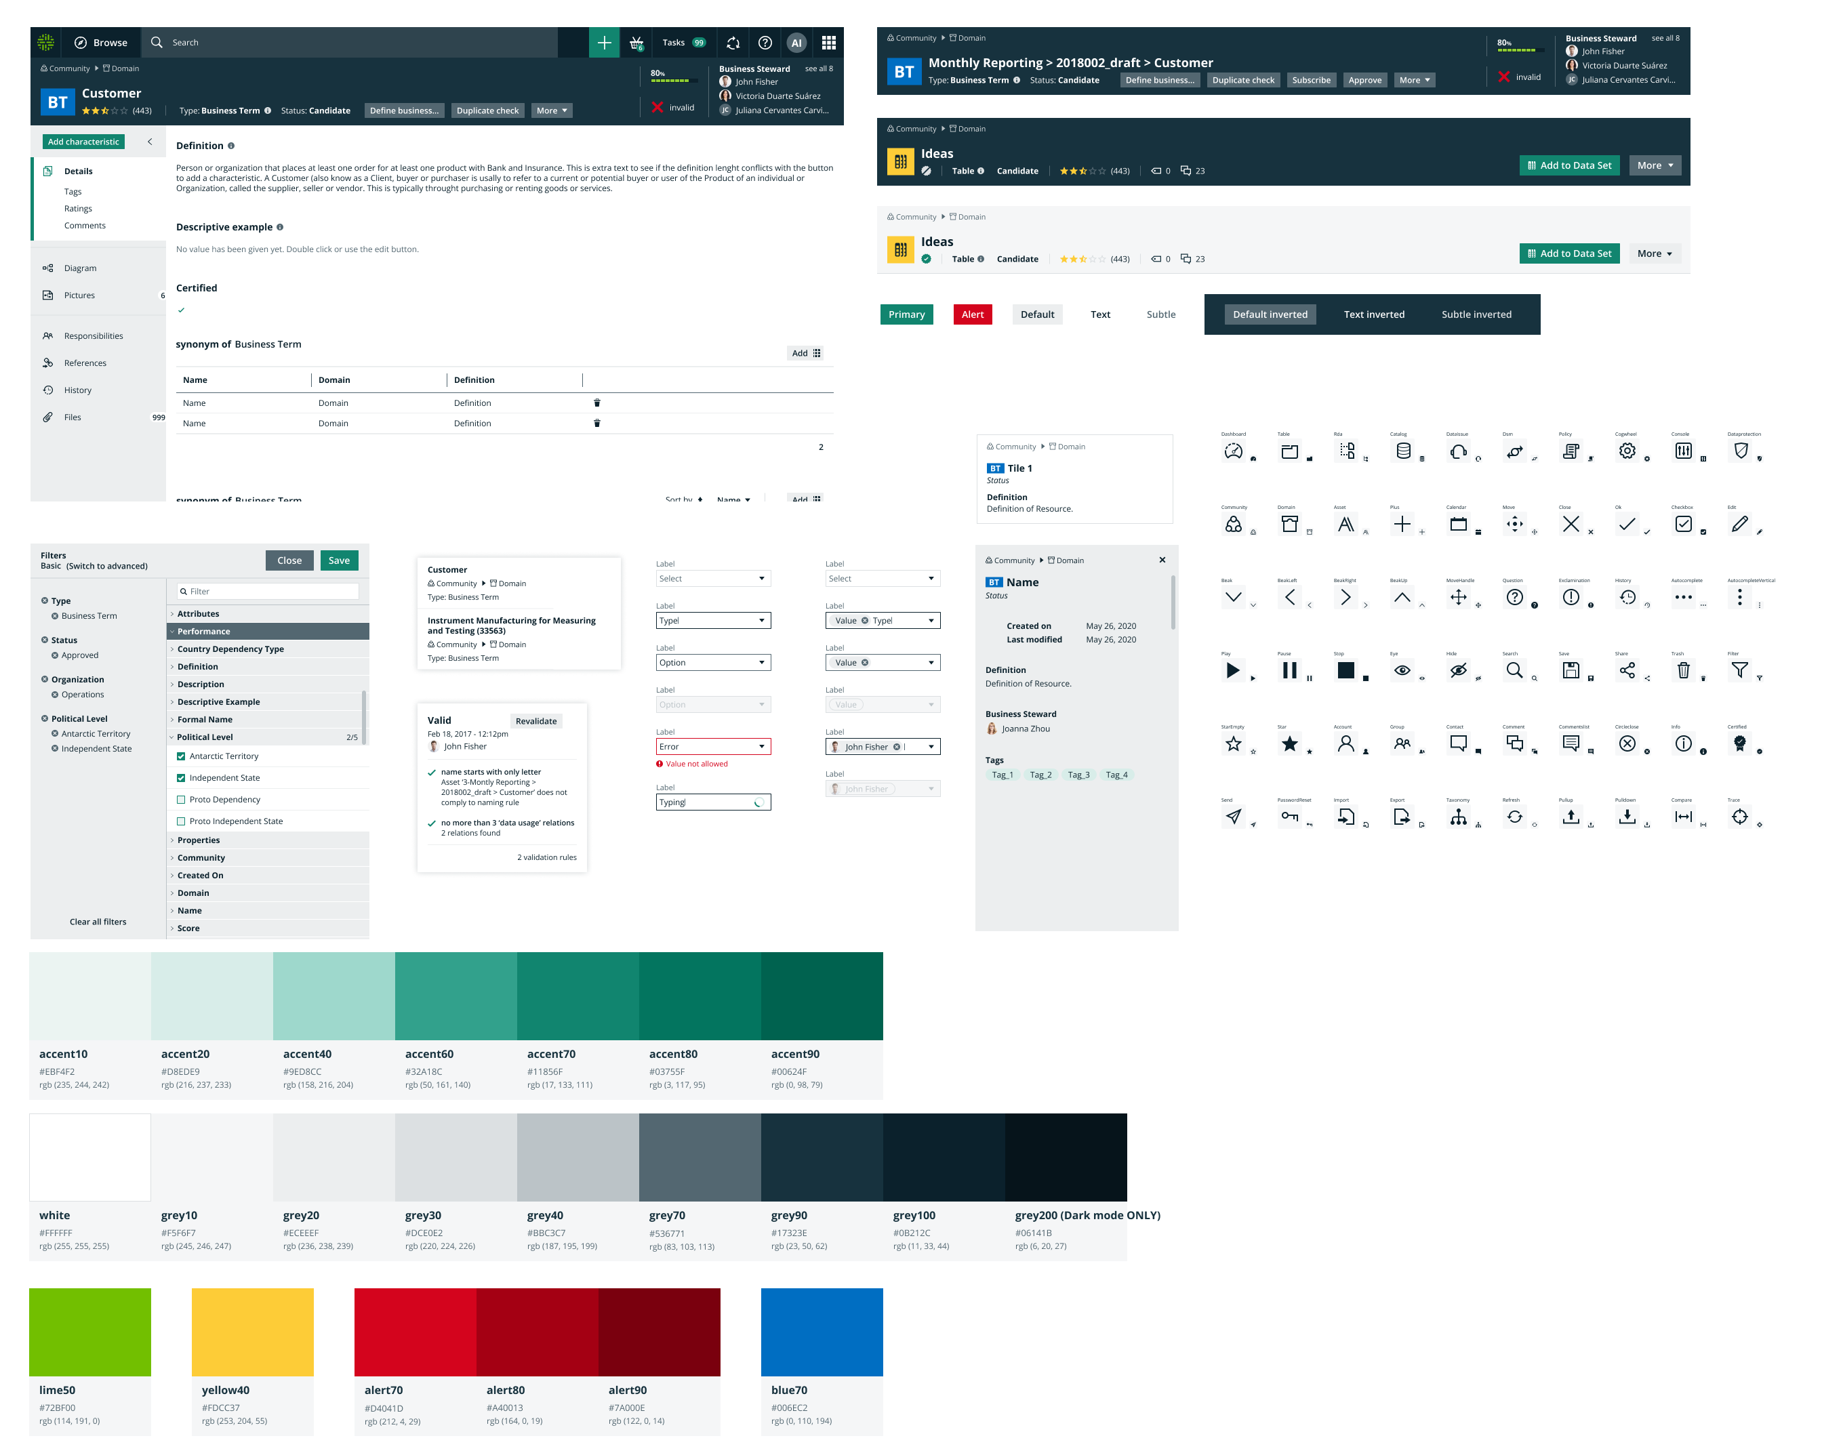Open the Error labeled dropdown
The width and height of the screenshot is (1822, 1455).
[712, 747]
